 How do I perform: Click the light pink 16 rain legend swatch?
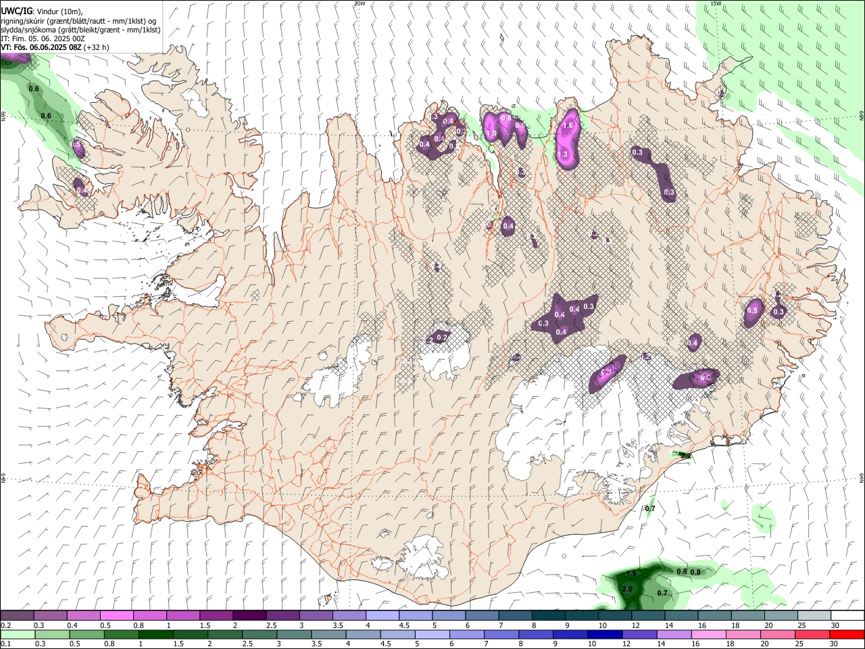708,634
